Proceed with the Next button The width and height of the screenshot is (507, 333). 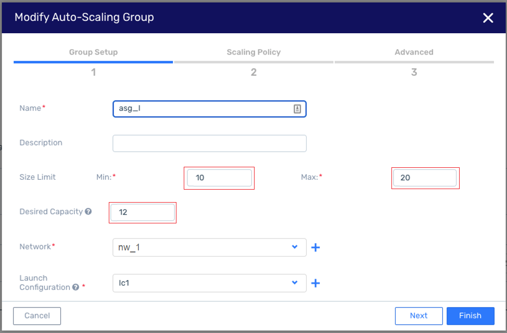pos(419,316)
